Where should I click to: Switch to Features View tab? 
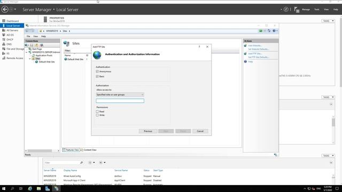point(71,150)
